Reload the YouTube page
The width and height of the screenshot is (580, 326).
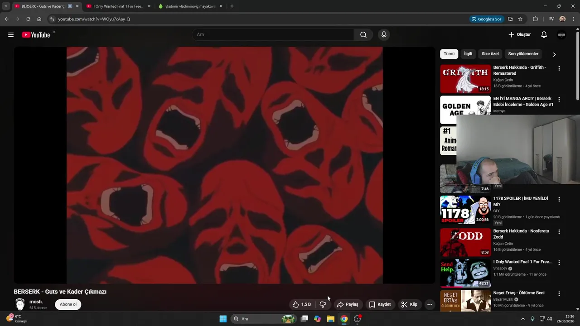[x=28, y=19]
